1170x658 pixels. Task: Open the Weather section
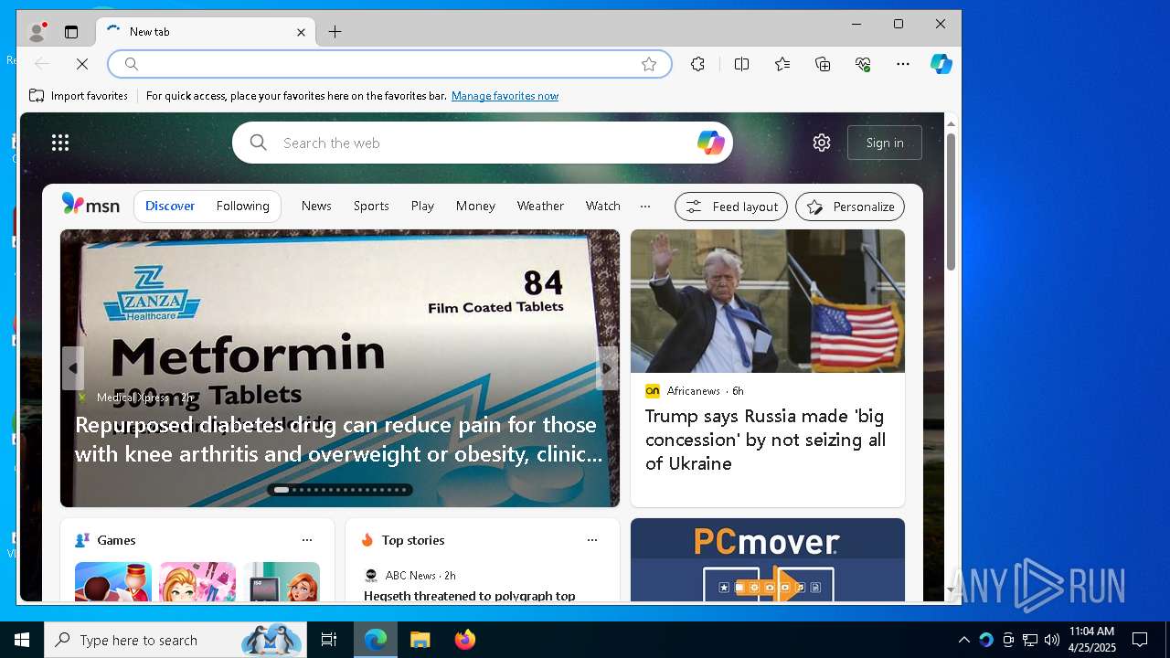pyautogui.click(x=540, y=207)
